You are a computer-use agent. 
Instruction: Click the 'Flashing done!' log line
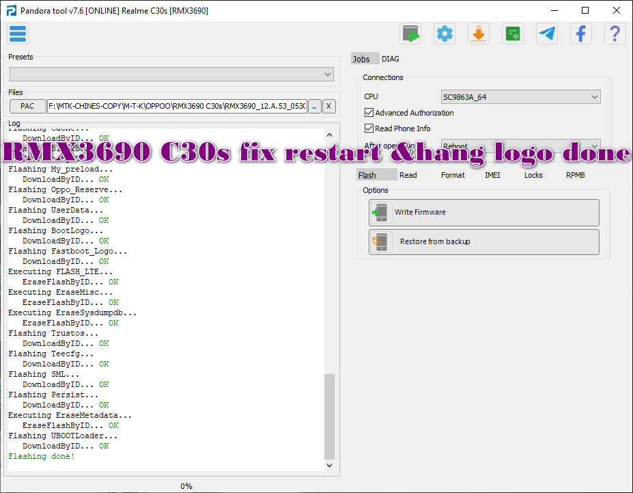pyautogui.click(x=42, y=457)
